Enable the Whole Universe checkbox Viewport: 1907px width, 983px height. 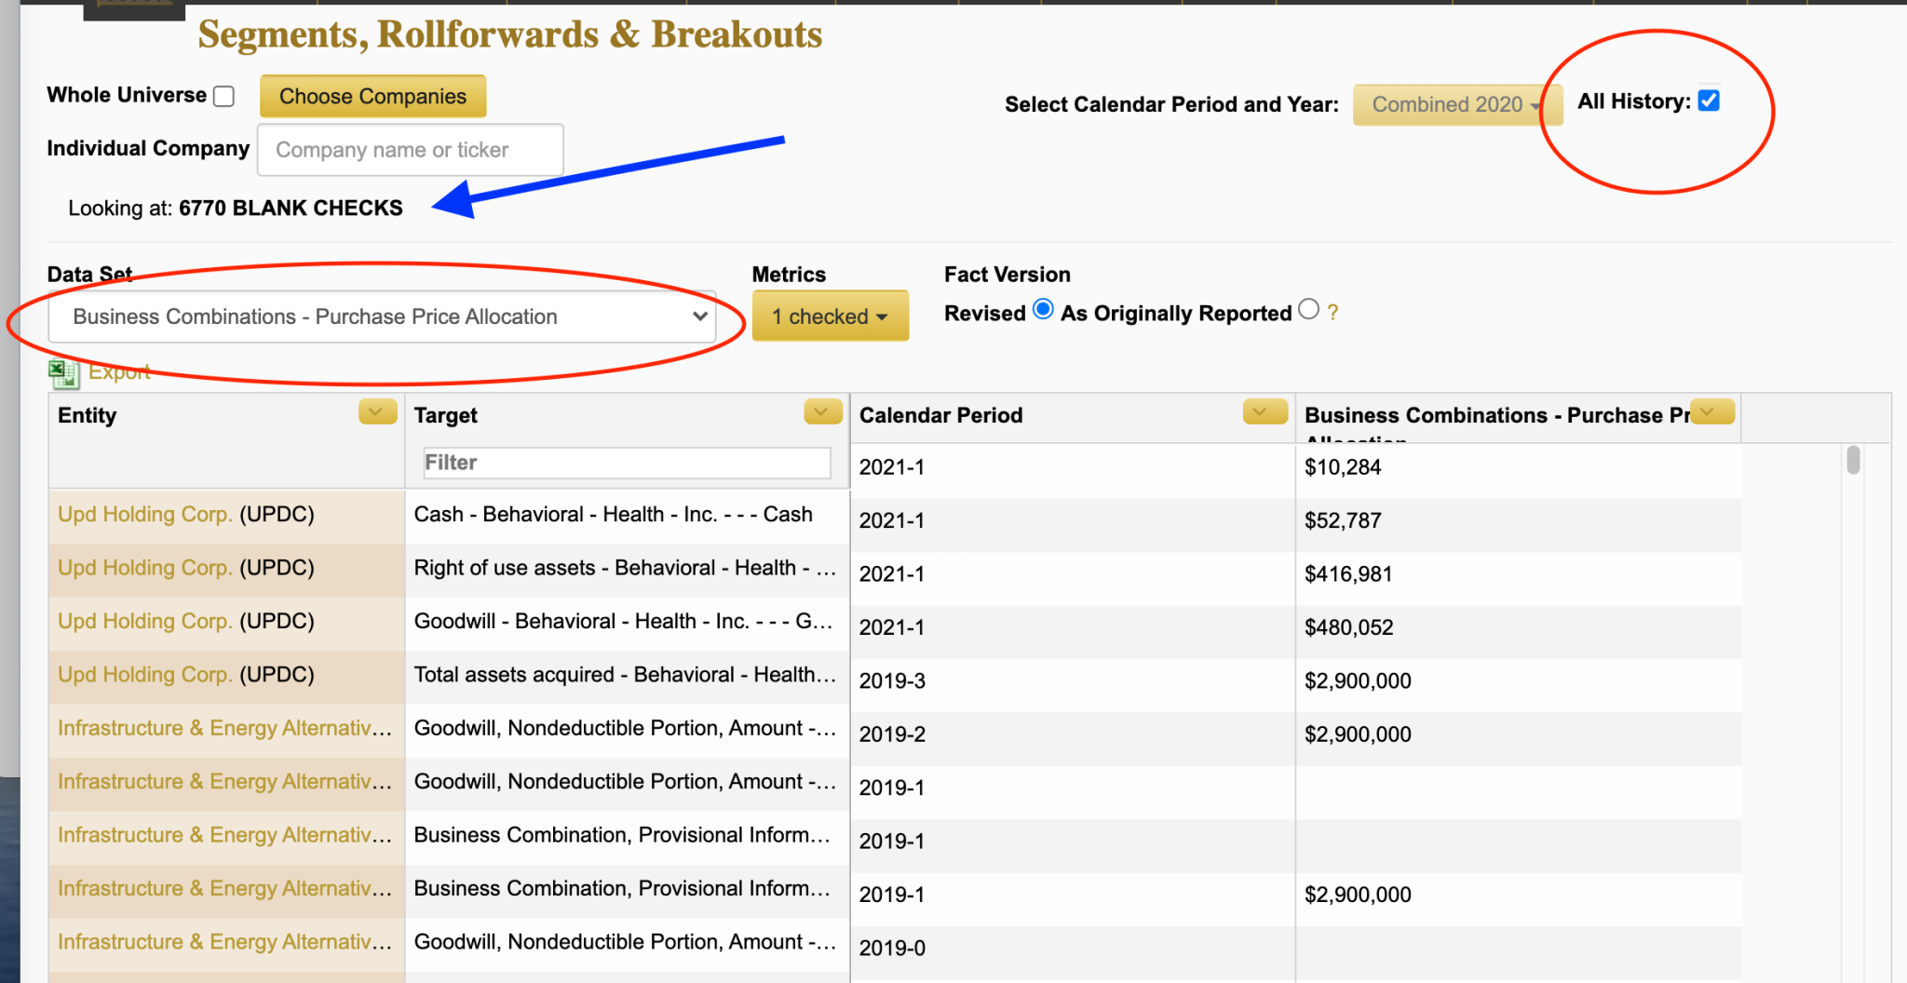pos(223,97)
